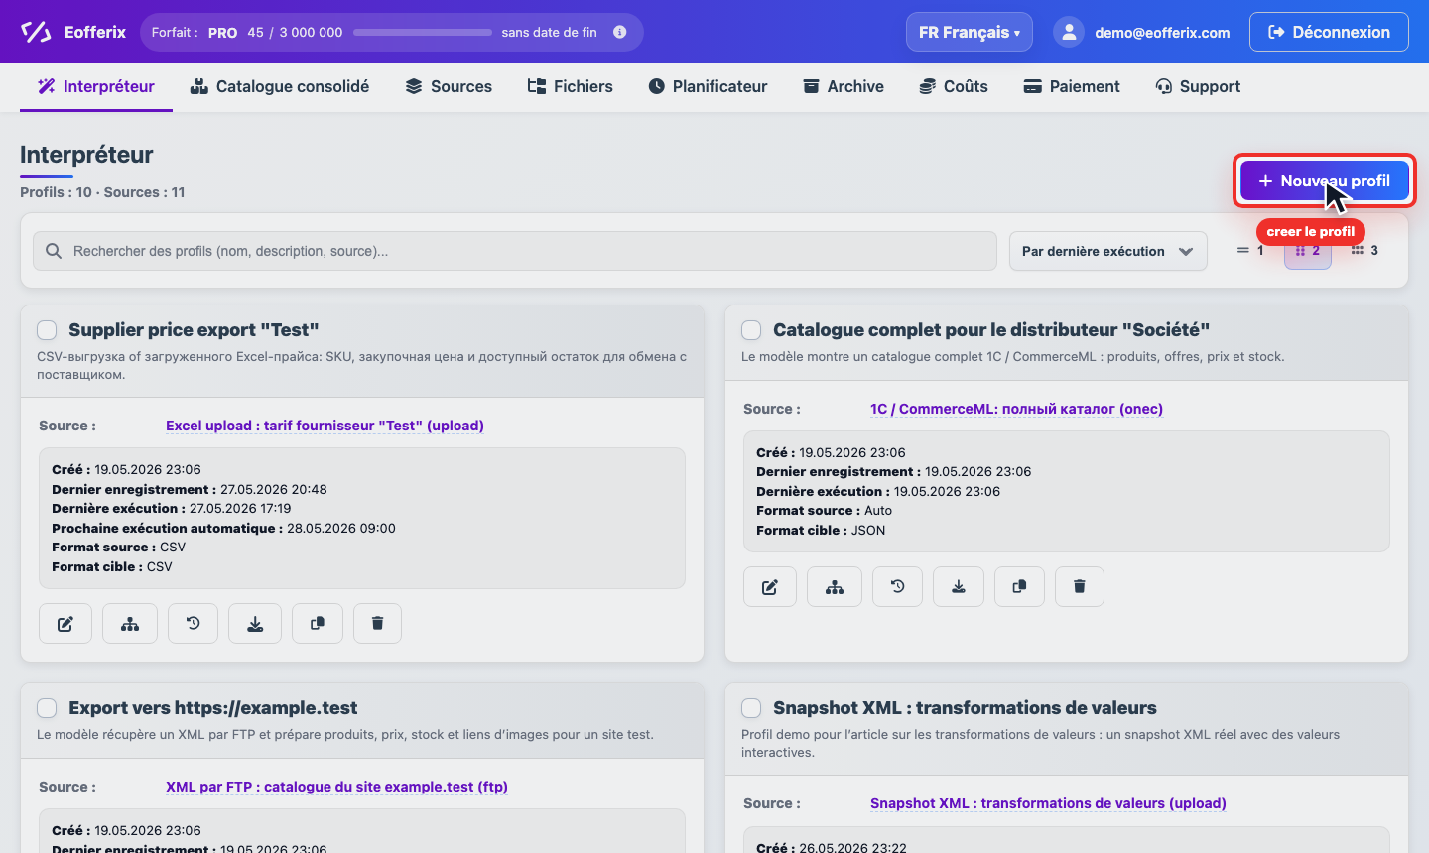Open XML par FTP catalogue source link
This screenshot has height=853, width=1429.
pos(336,787)
